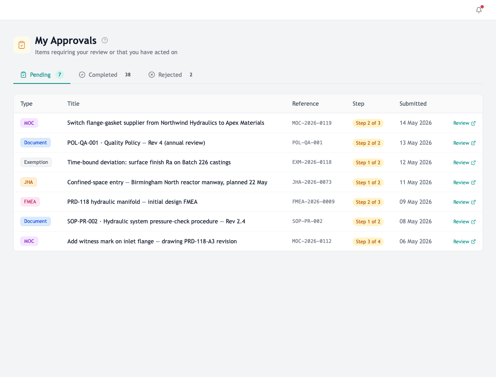496x377 pixels.
Task: Click submitted date 11 May 2026
Action: coord(415,182)
